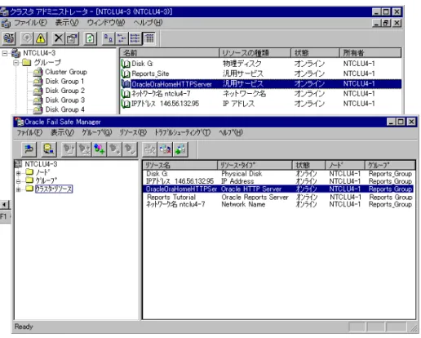Sort by リソース・タイプ column header
421x338 pixels.
point(255,165)
